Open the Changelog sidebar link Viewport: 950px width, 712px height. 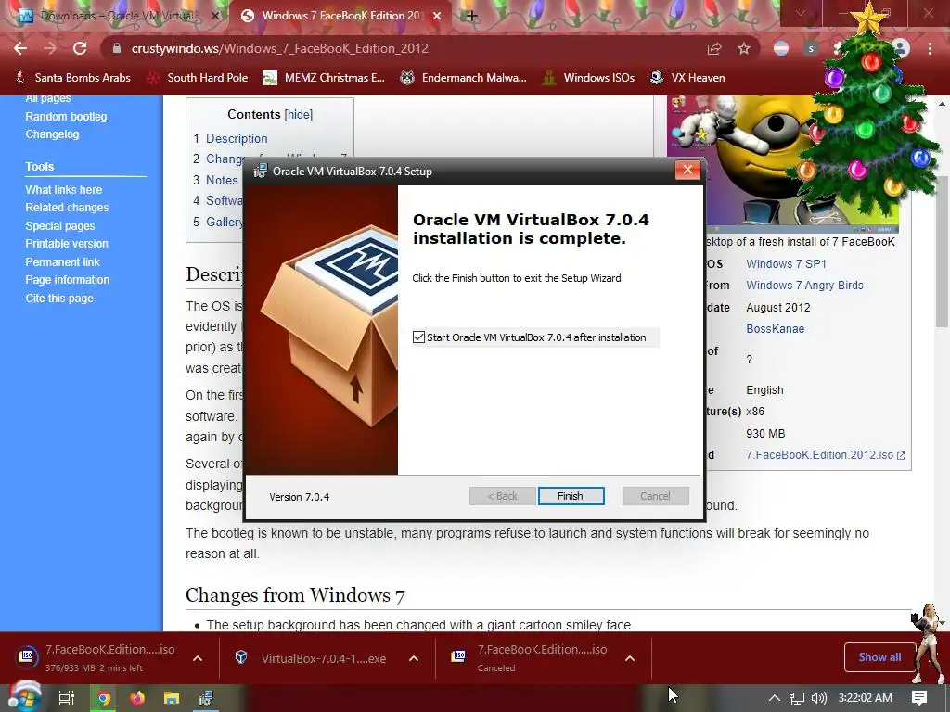[52, 134]
